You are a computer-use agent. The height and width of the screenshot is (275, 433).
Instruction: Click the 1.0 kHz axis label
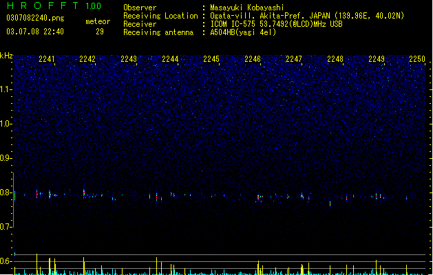click(x=6, y=124)
